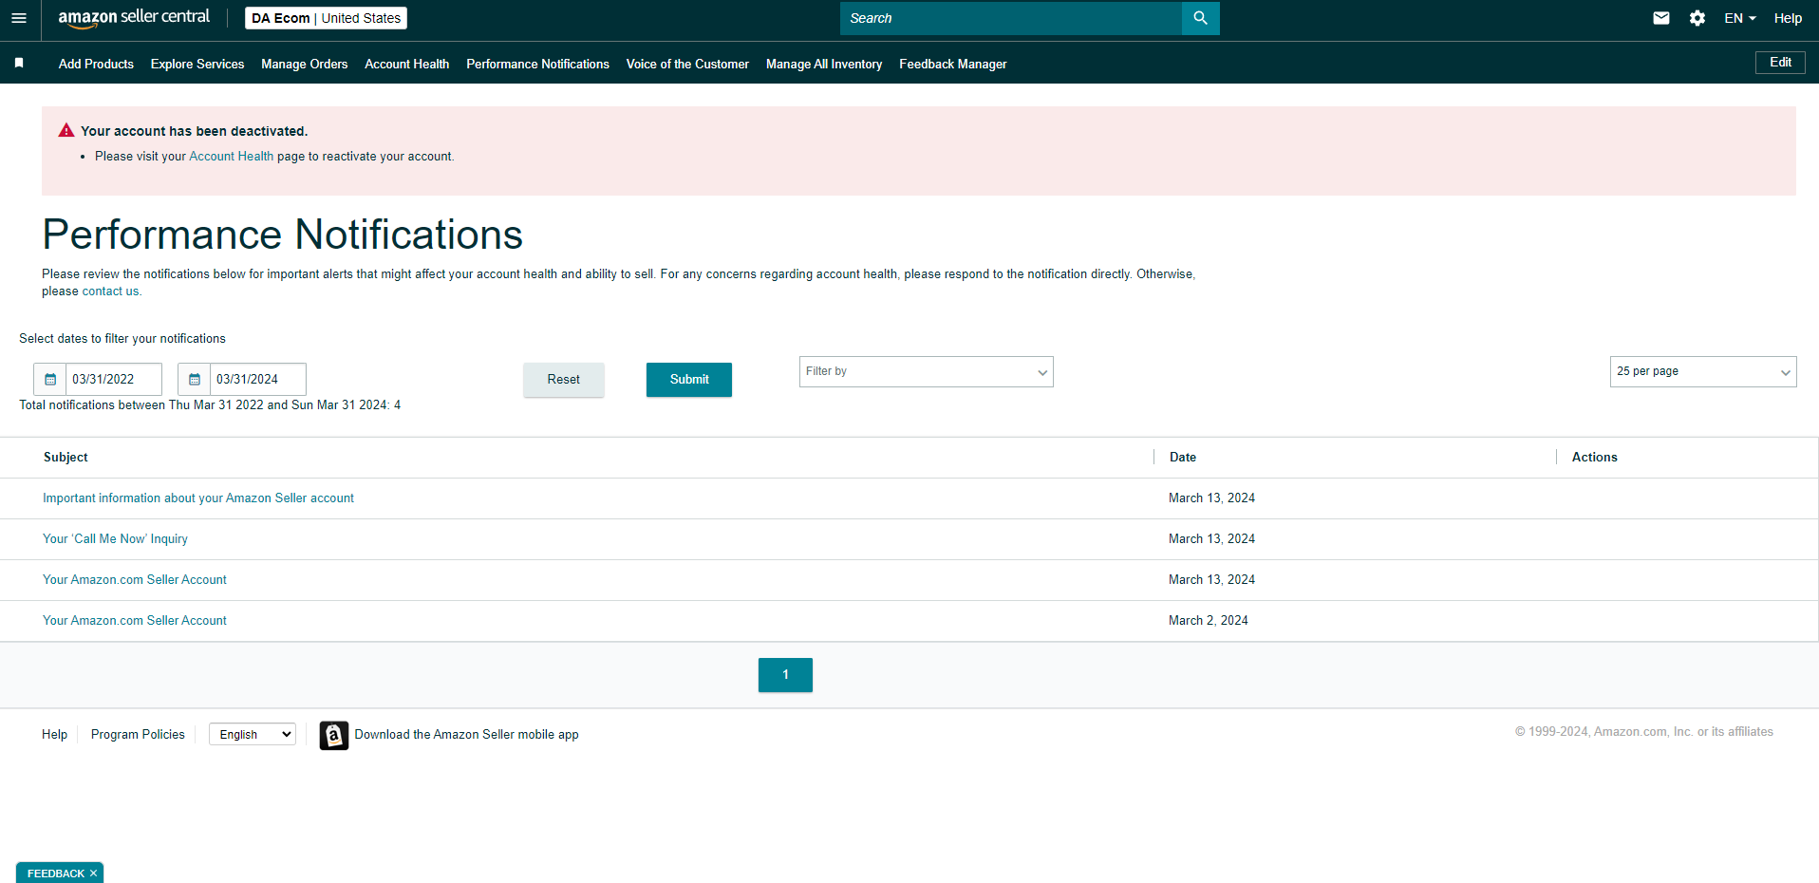
Task: Open the hamburger navigation menu
Action: pos(19,18)
